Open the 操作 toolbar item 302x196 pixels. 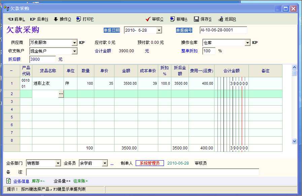[x=56, y=19]
